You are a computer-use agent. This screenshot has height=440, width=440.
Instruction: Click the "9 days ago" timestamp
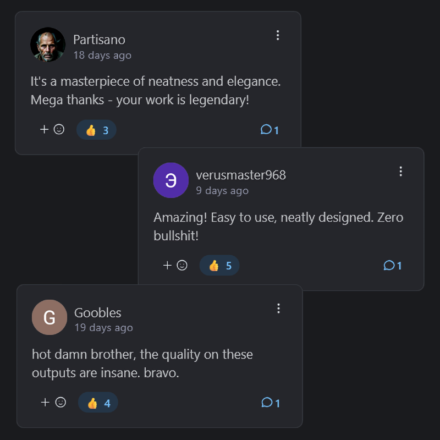[x=222, y=191]
